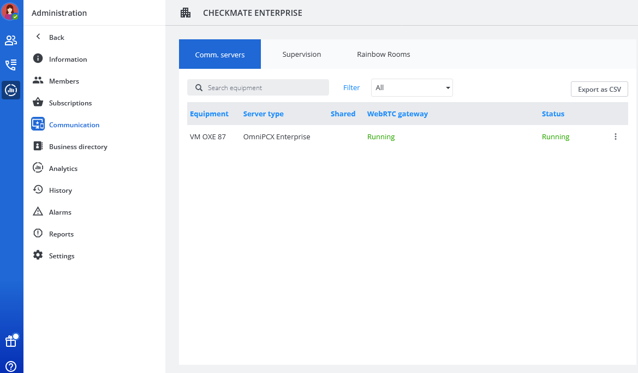Click the Subscriptions basket icon
The height and width of the screenshot is (373, 638).
point(38,103)
